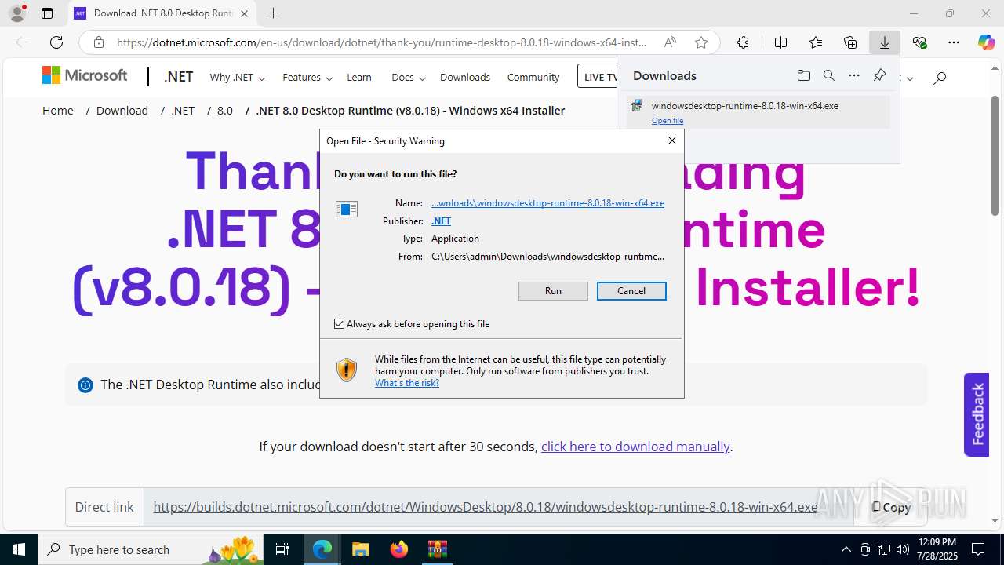Show hidden system tray icons

point(846,549)
